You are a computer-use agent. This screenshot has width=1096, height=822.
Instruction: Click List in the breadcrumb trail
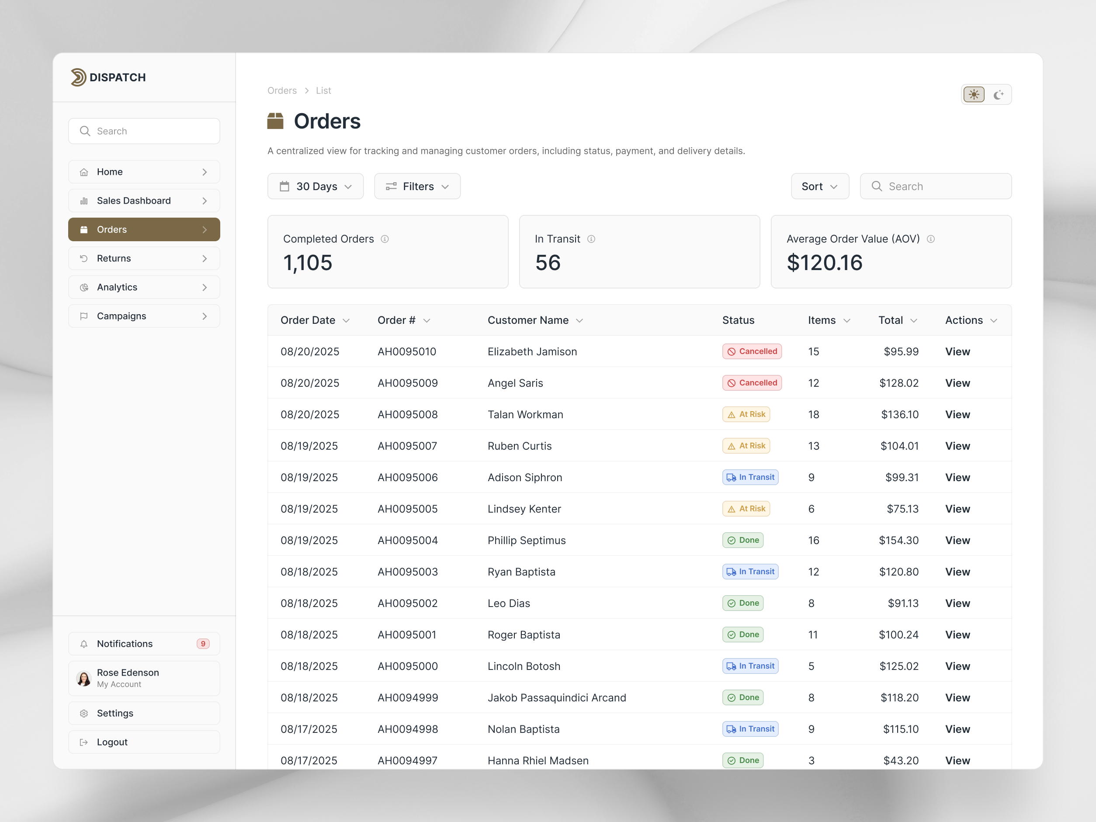click(323, 90)
